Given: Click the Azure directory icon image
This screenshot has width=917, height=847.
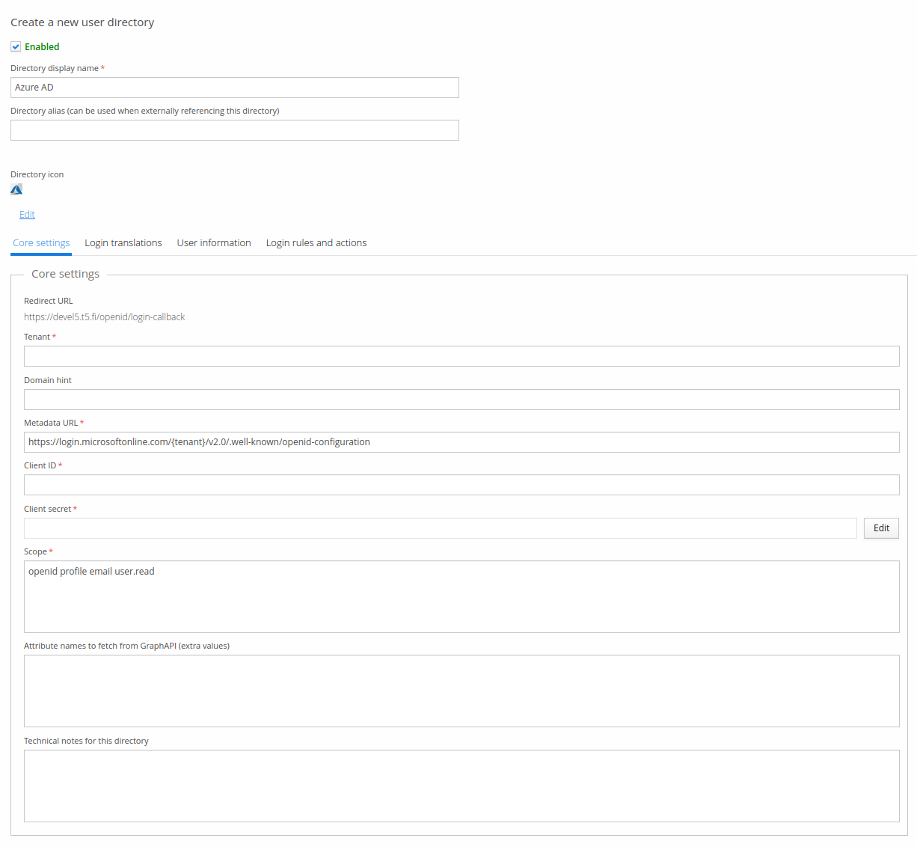Looking at the screenshot, I should 16,189.
